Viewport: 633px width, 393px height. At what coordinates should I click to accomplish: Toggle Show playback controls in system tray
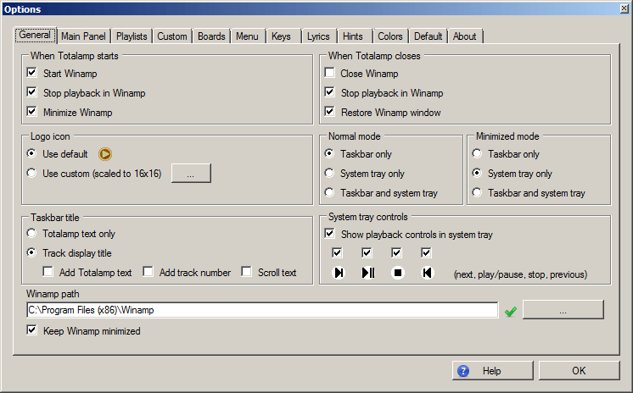pos(329,234)
